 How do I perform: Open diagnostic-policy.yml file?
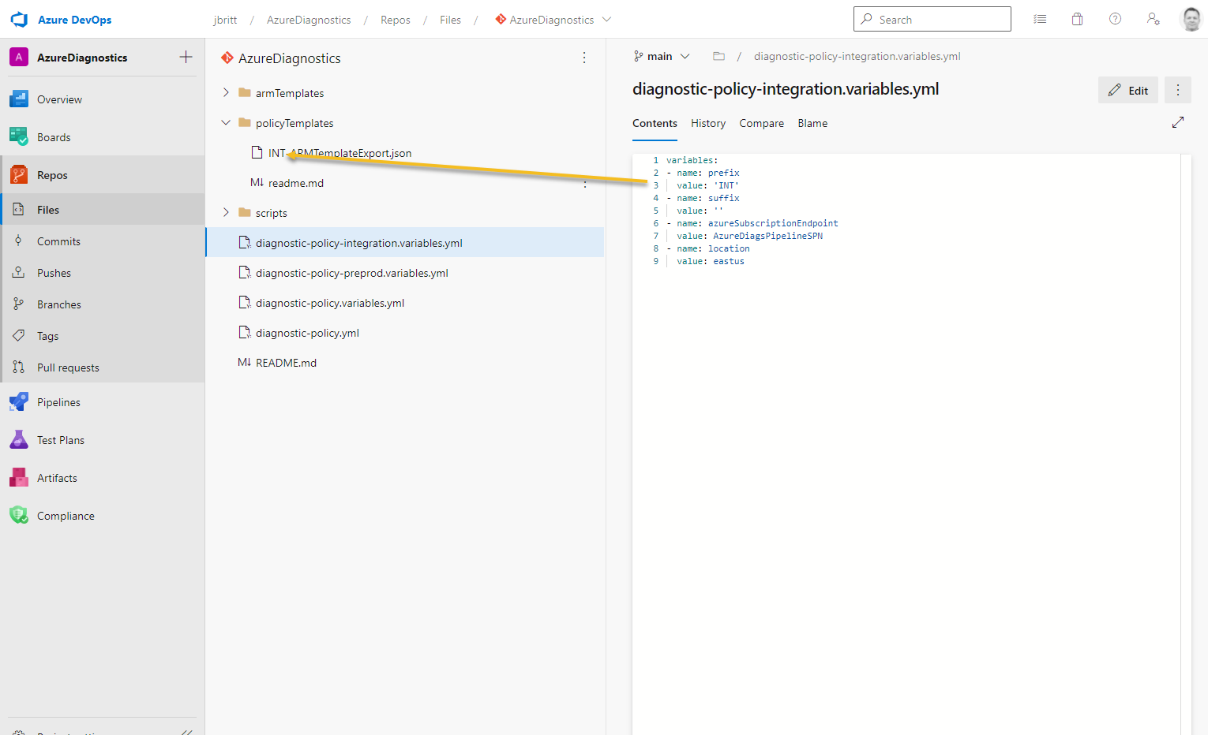[307, 333]
